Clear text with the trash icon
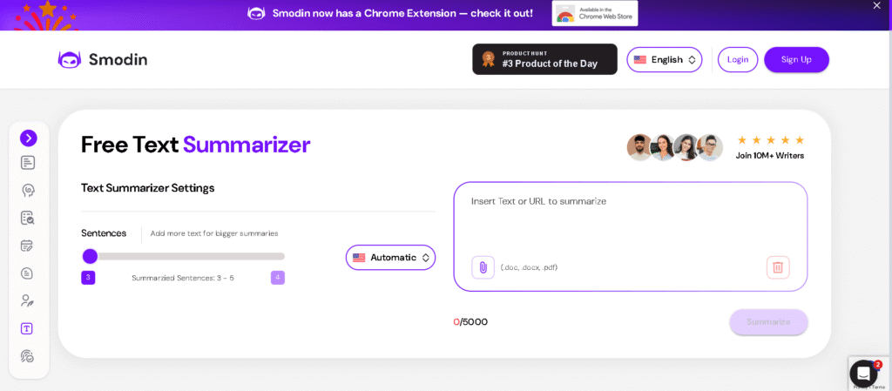Image resolution: width=892 pixels, height=391 pixels. [778, 267]
